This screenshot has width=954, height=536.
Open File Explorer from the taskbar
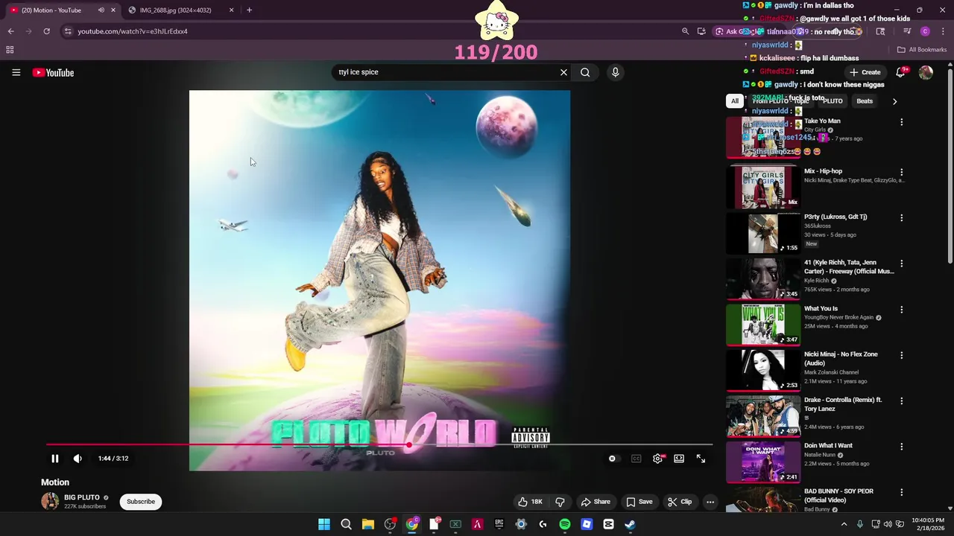tap(368, 524)
